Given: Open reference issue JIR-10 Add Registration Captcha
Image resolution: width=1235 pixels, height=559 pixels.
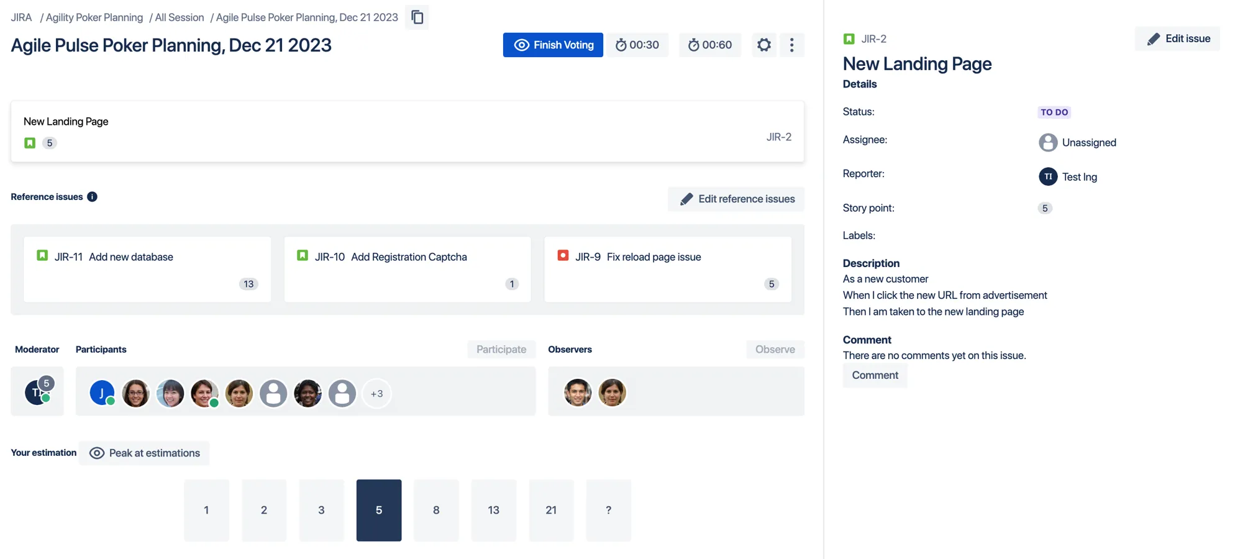Looking at the screenshot, I should [408, 269].
